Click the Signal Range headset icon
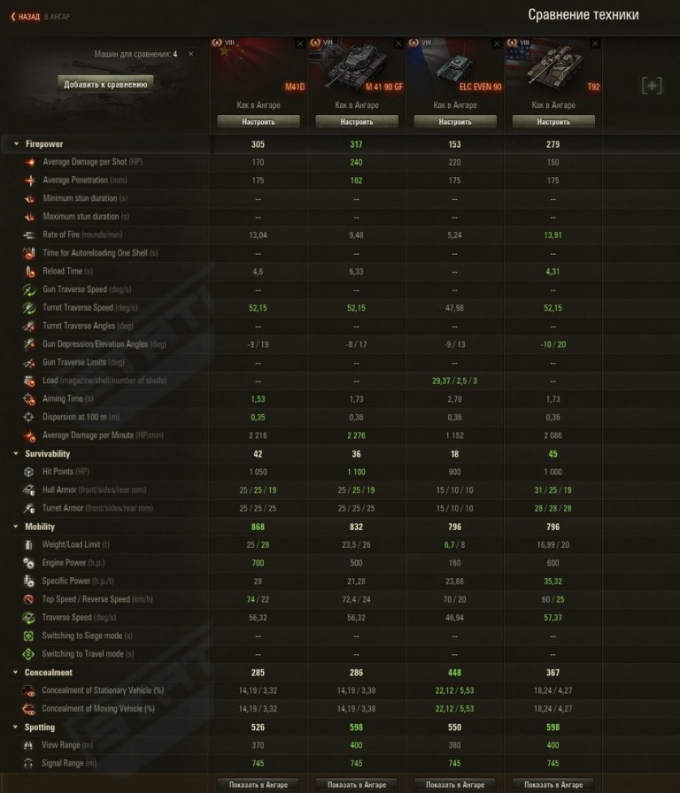The height and width of the screenshot is (793, 680). coord(28,763)
